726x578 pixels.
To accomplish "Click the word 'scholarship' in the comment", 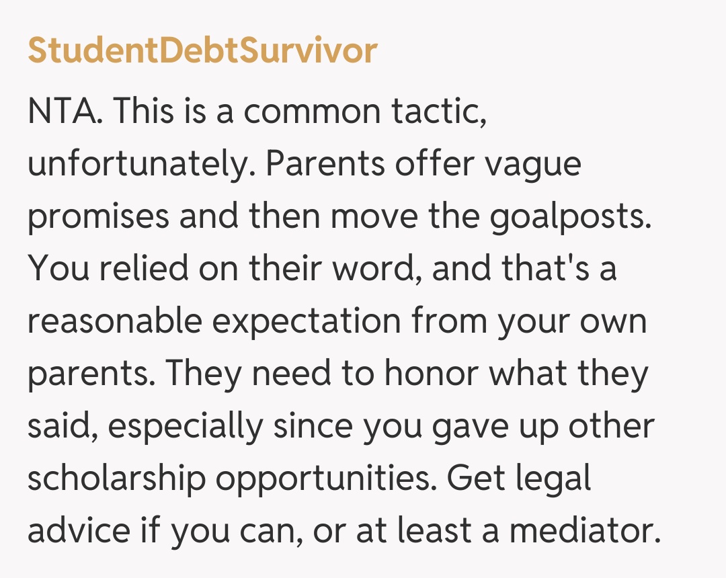I will [116, 479].
